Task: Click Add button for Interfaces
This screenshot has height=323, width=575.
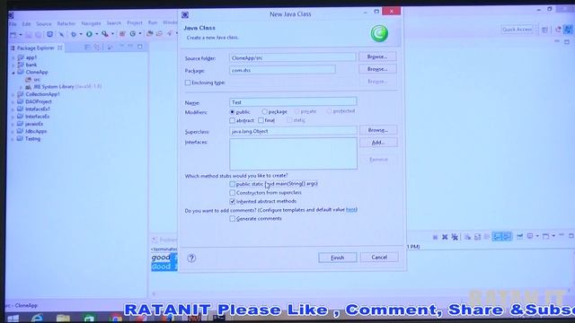Action: (x=378, y=143)
